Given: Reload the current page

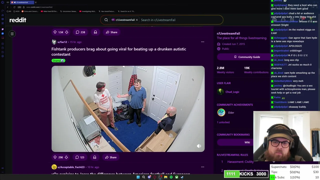Looking at the screenshot, I should point(14,7).
